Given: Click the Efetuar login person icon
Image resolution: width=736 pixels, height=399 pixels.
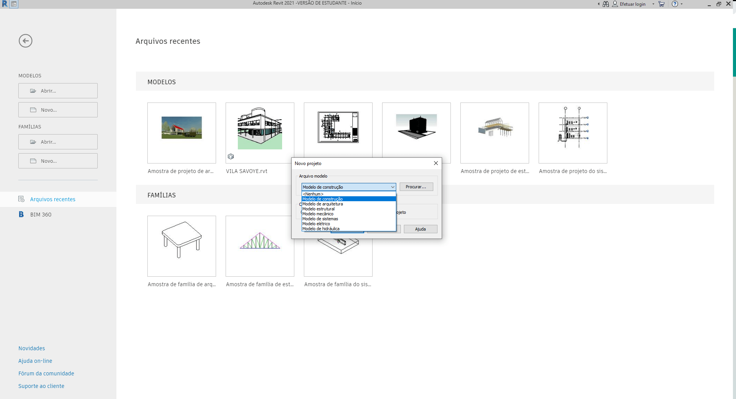Looking at the screenshot, I should [x=615, y=4].
